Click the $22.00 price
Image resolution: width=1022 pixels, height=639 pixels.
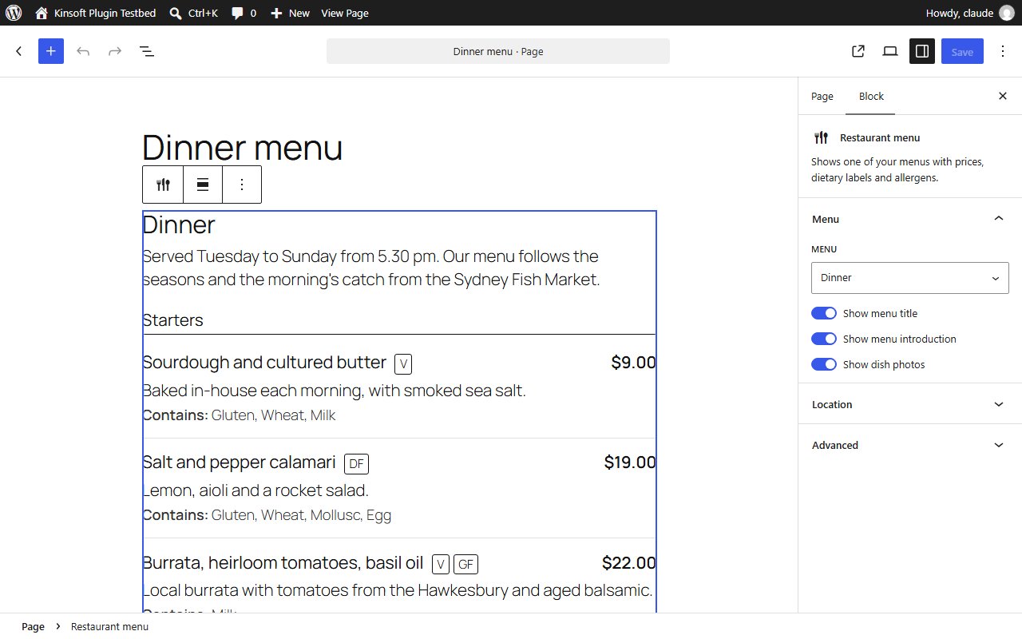tap(629, 563)
